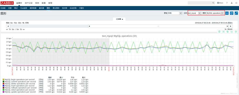Click the ZABBIX logo
The width and height of the screenshot is (239, 95).
(x=7, y=3)
